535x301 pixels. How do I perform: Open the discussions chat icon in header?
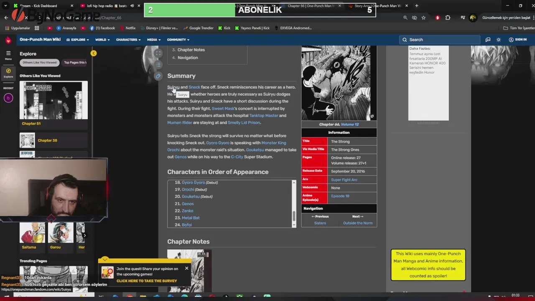(488, 40)
